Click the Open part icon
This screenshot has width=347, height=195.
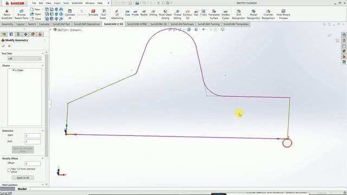point(36,14)
